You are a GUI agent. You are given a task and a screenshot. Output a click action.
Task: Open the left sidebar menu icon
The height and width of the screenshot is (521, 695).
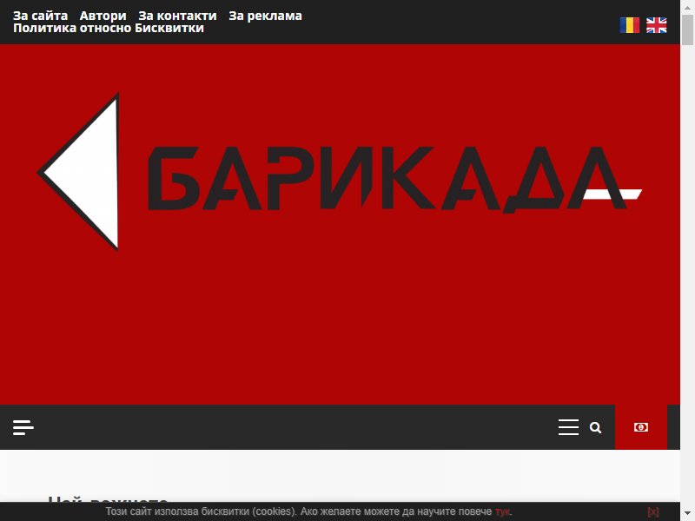(x=23, y=427)
